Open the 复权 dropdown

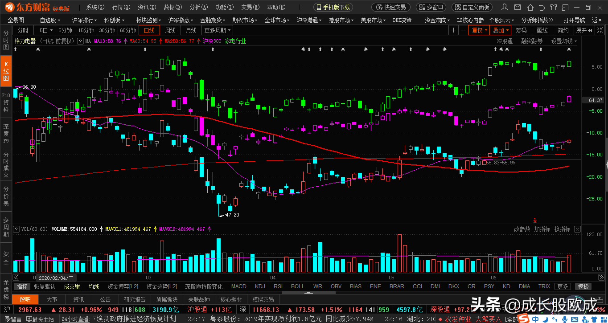pos(479,30)
